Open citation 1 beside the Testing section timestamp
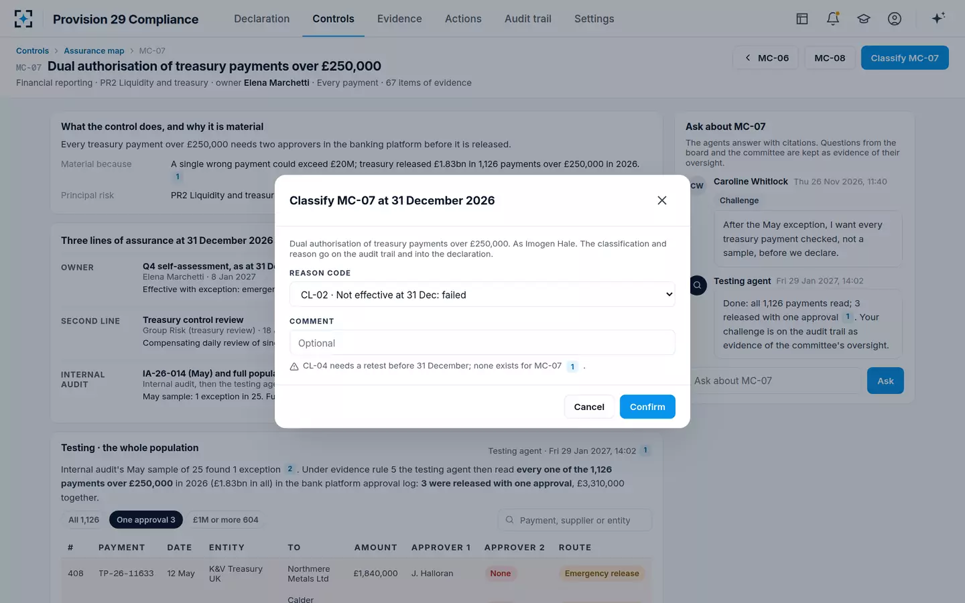This screenshot has width=965, height=603. pos(645,450)
